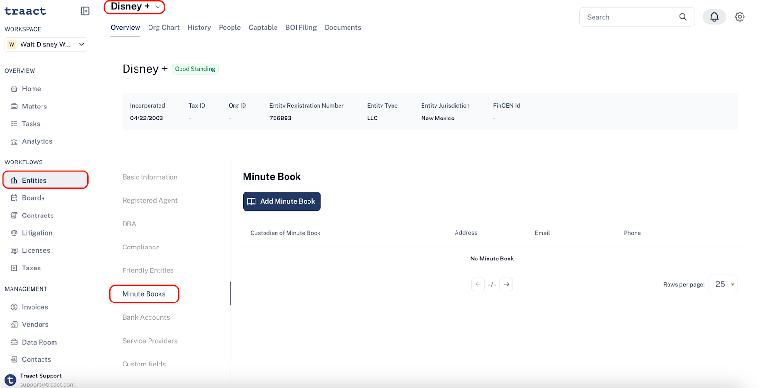Click the Boards calendar icon
The image size is (764, 388).
[14, 198]
